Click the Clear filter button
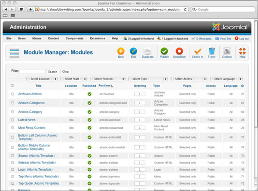Image resolution: width=258 pixels, height=191 pixels. click(66, 71)
